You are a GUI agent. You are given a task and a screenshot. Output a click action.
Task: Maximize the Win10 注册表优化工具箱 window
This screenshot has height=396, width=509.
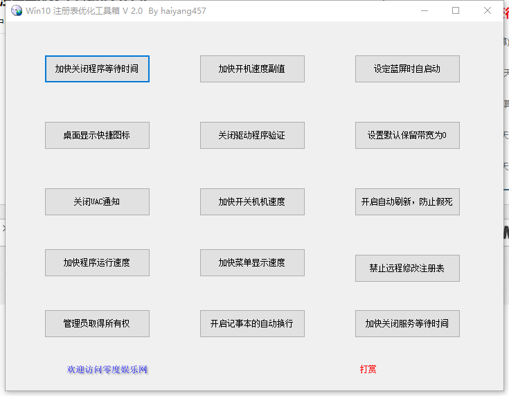point(456,10)
